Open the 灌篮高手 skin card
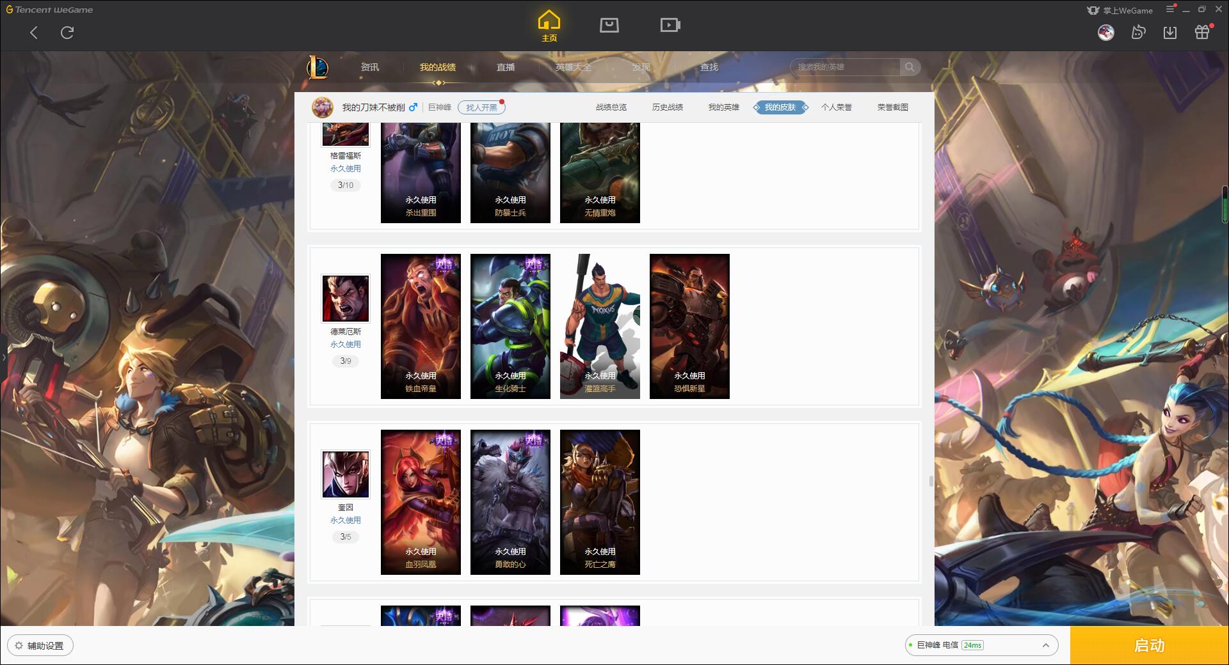 (x=600, y=326)
